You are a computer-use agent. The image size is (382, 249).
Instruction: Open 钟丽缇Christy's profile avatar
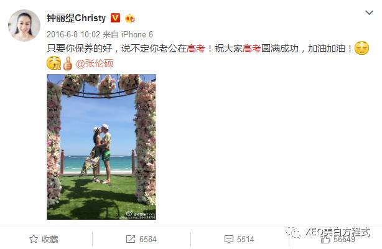pyautogui.click(x=24, y=26)
